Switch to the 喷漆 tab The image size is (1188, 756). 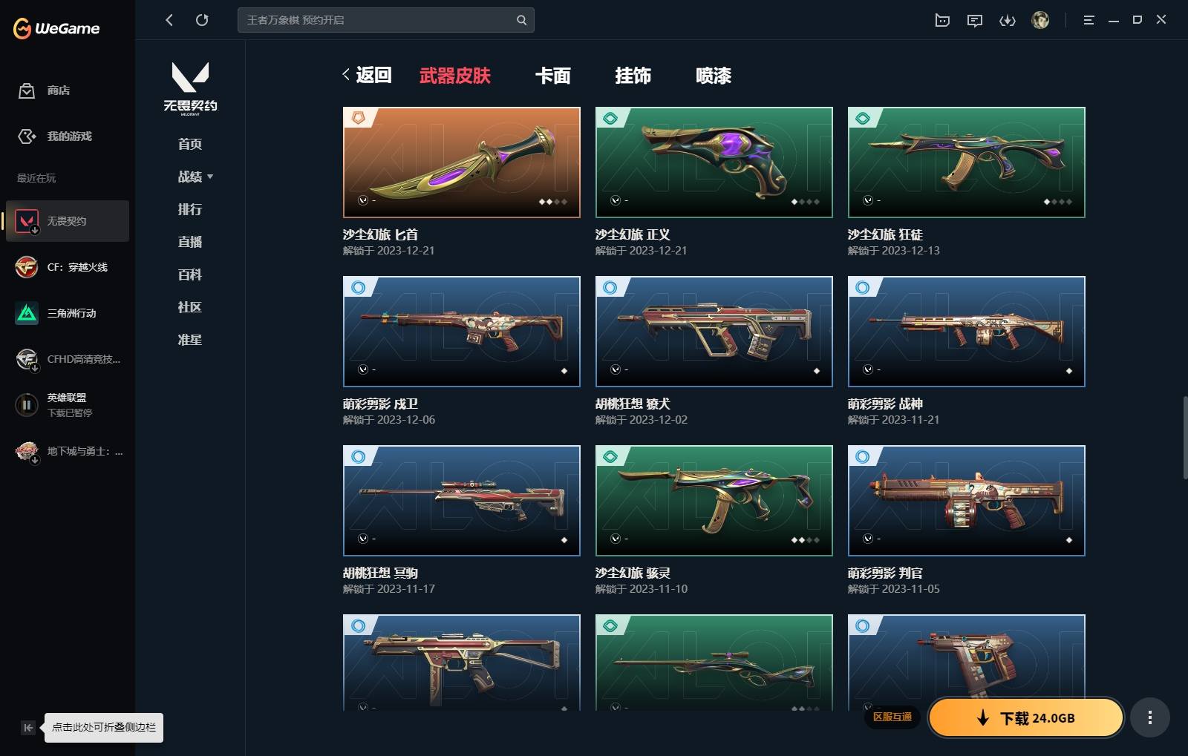(714, 76)
